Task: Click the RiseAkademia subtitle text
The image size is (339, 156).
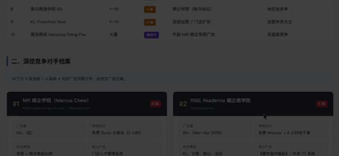Action: point(202,108)
